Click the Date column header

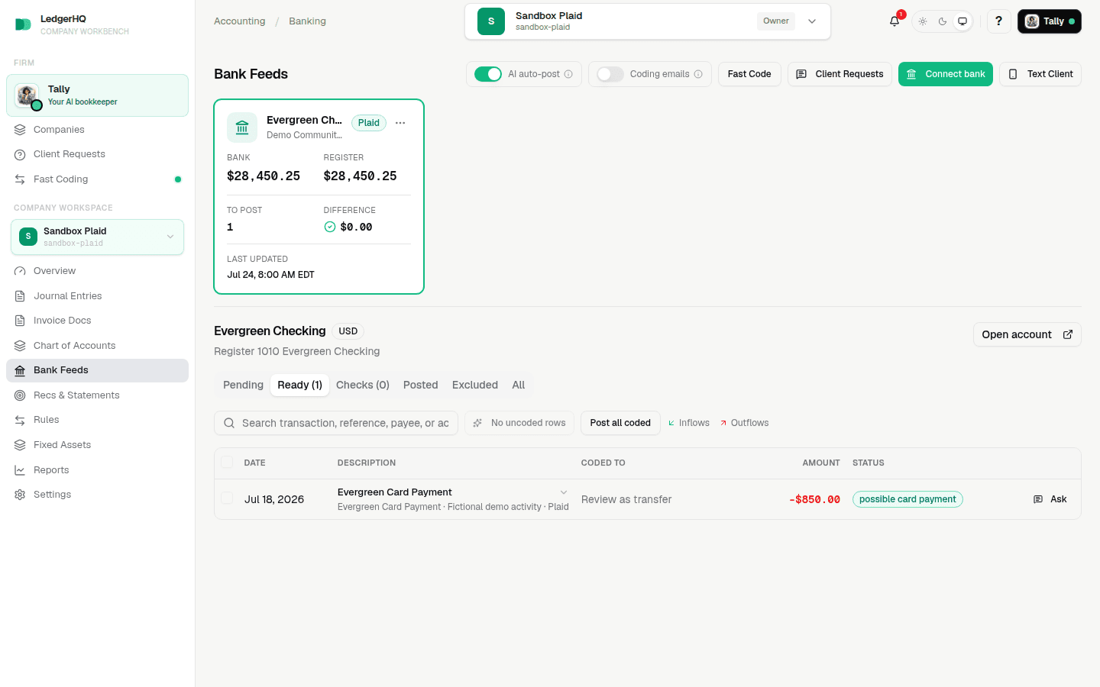coord(254,463)
